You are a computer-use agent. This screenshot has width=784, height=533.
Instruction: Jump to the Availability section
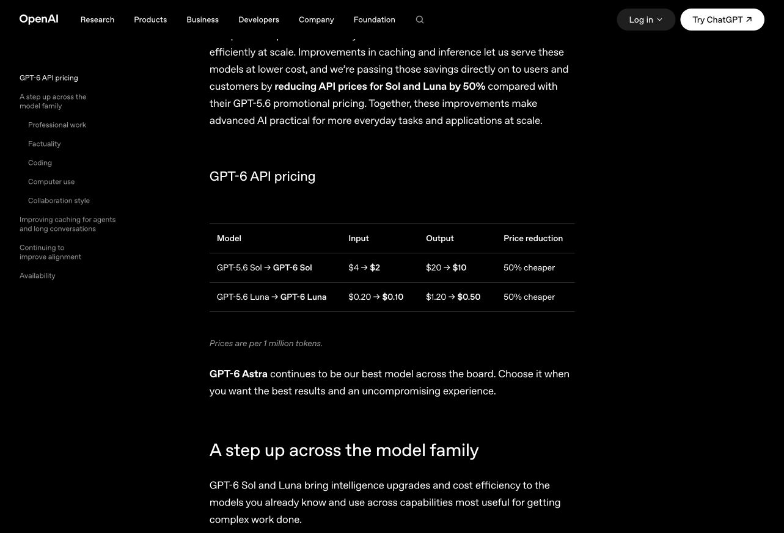37,275
